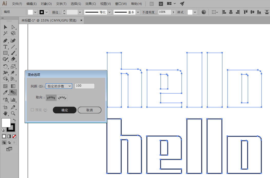
Task: Select the Blend tool
Action: point(13,92)
